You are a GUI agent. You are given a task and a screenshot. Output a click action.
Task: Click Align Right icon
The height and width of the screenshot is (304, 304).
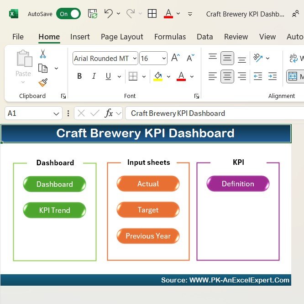tap(242, 76)
